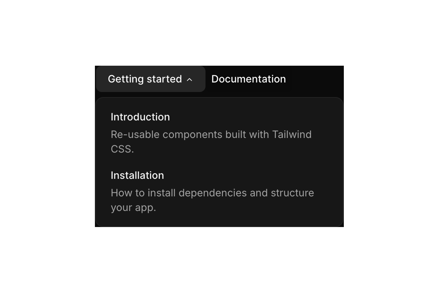
Task: Click the word 'CSS.' in Introduction description
Action: pos(122,149)
